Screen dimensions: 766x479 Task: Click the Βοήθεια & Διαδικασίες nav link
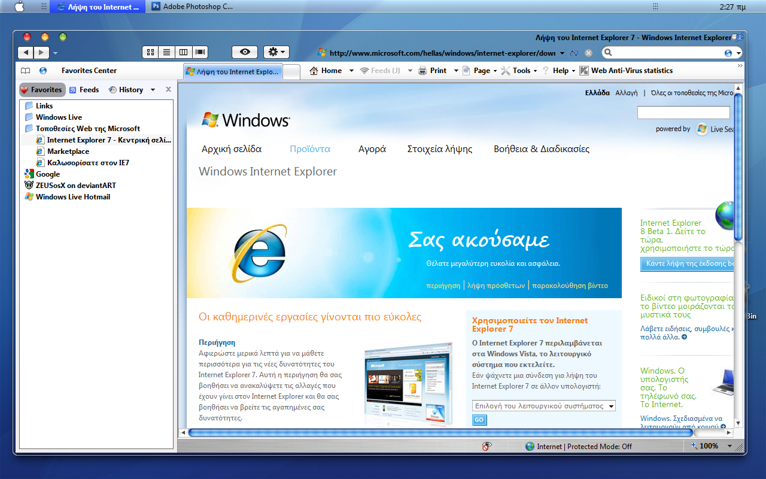point(542,149)
